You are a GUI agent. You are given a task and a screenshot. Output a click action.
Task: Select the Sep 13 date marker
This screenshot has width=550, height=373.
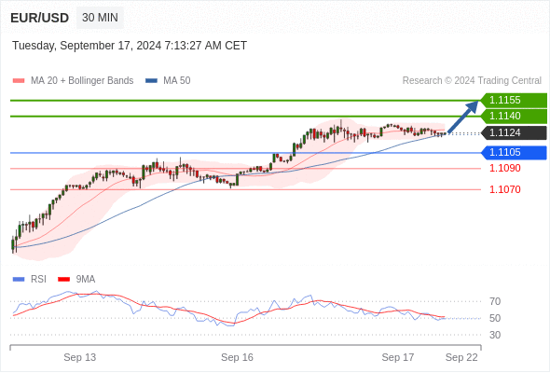point(79,357)
